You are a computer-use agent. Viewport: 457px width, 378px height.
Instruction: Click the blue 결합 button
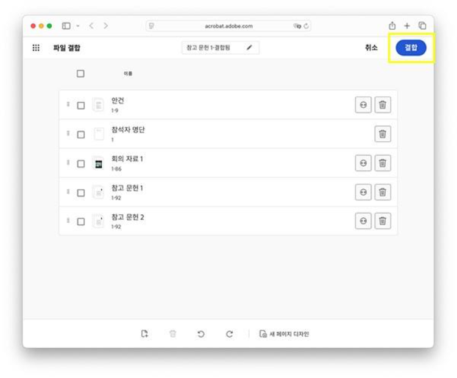[411, 47]
